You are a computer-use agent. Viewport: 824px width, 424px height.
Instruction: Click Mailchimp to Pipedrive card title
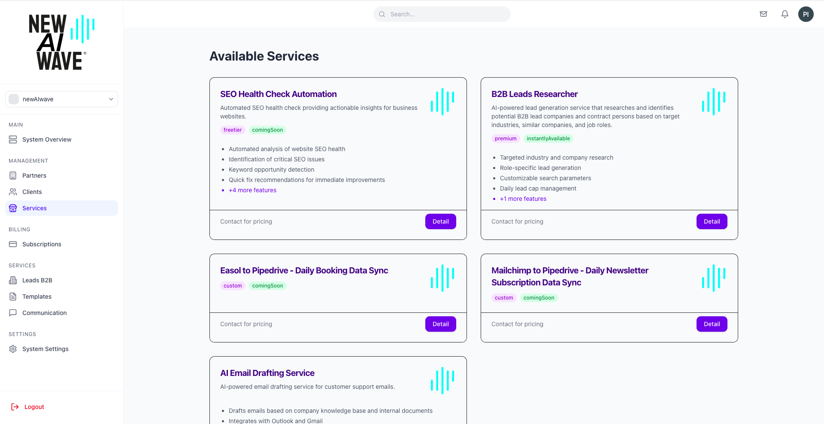tap(570, 276)
